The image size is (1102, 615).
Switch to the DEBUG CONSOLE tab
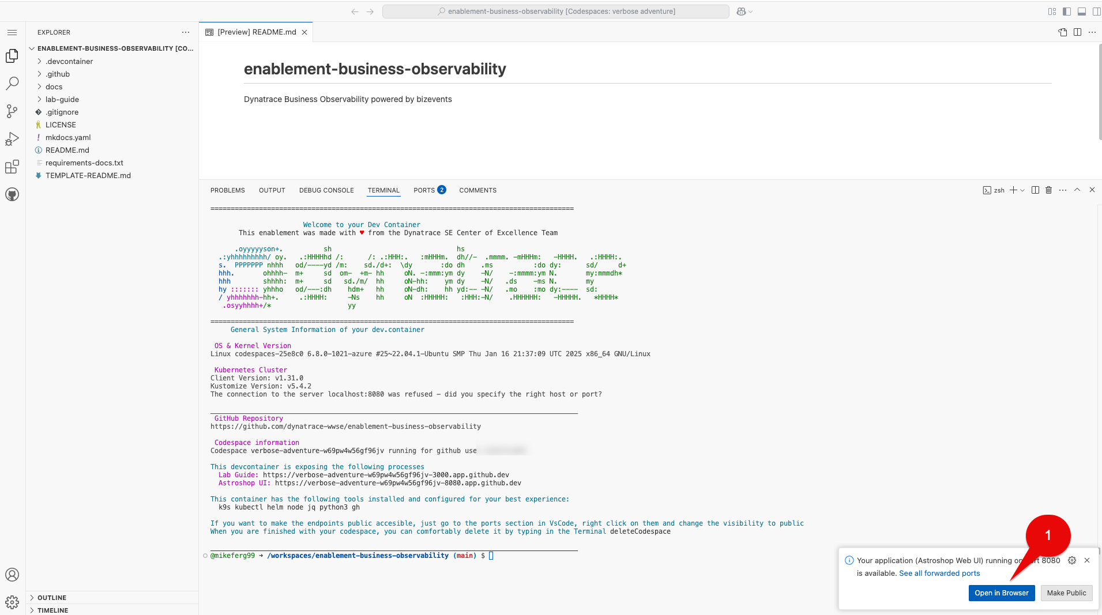point(326,190)
